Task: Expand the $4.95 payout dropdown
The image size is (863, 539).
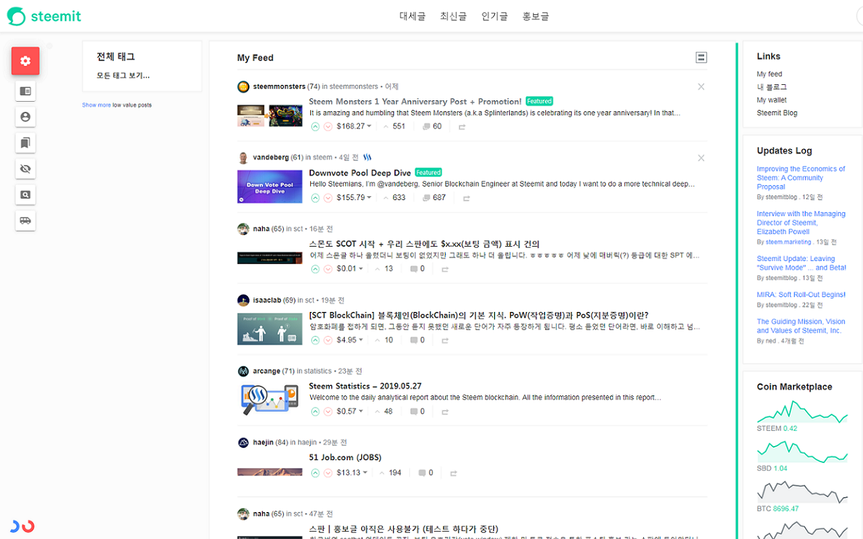Action: 350,340
